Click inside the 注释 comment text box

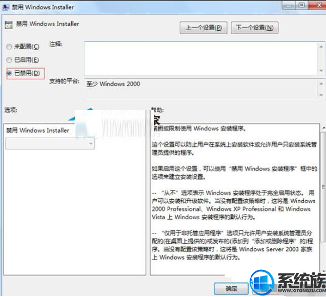point(200,58)
